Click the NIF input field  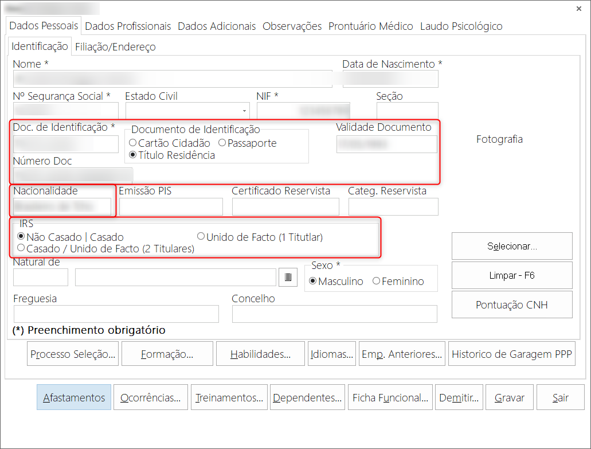(x=303, y=111)
